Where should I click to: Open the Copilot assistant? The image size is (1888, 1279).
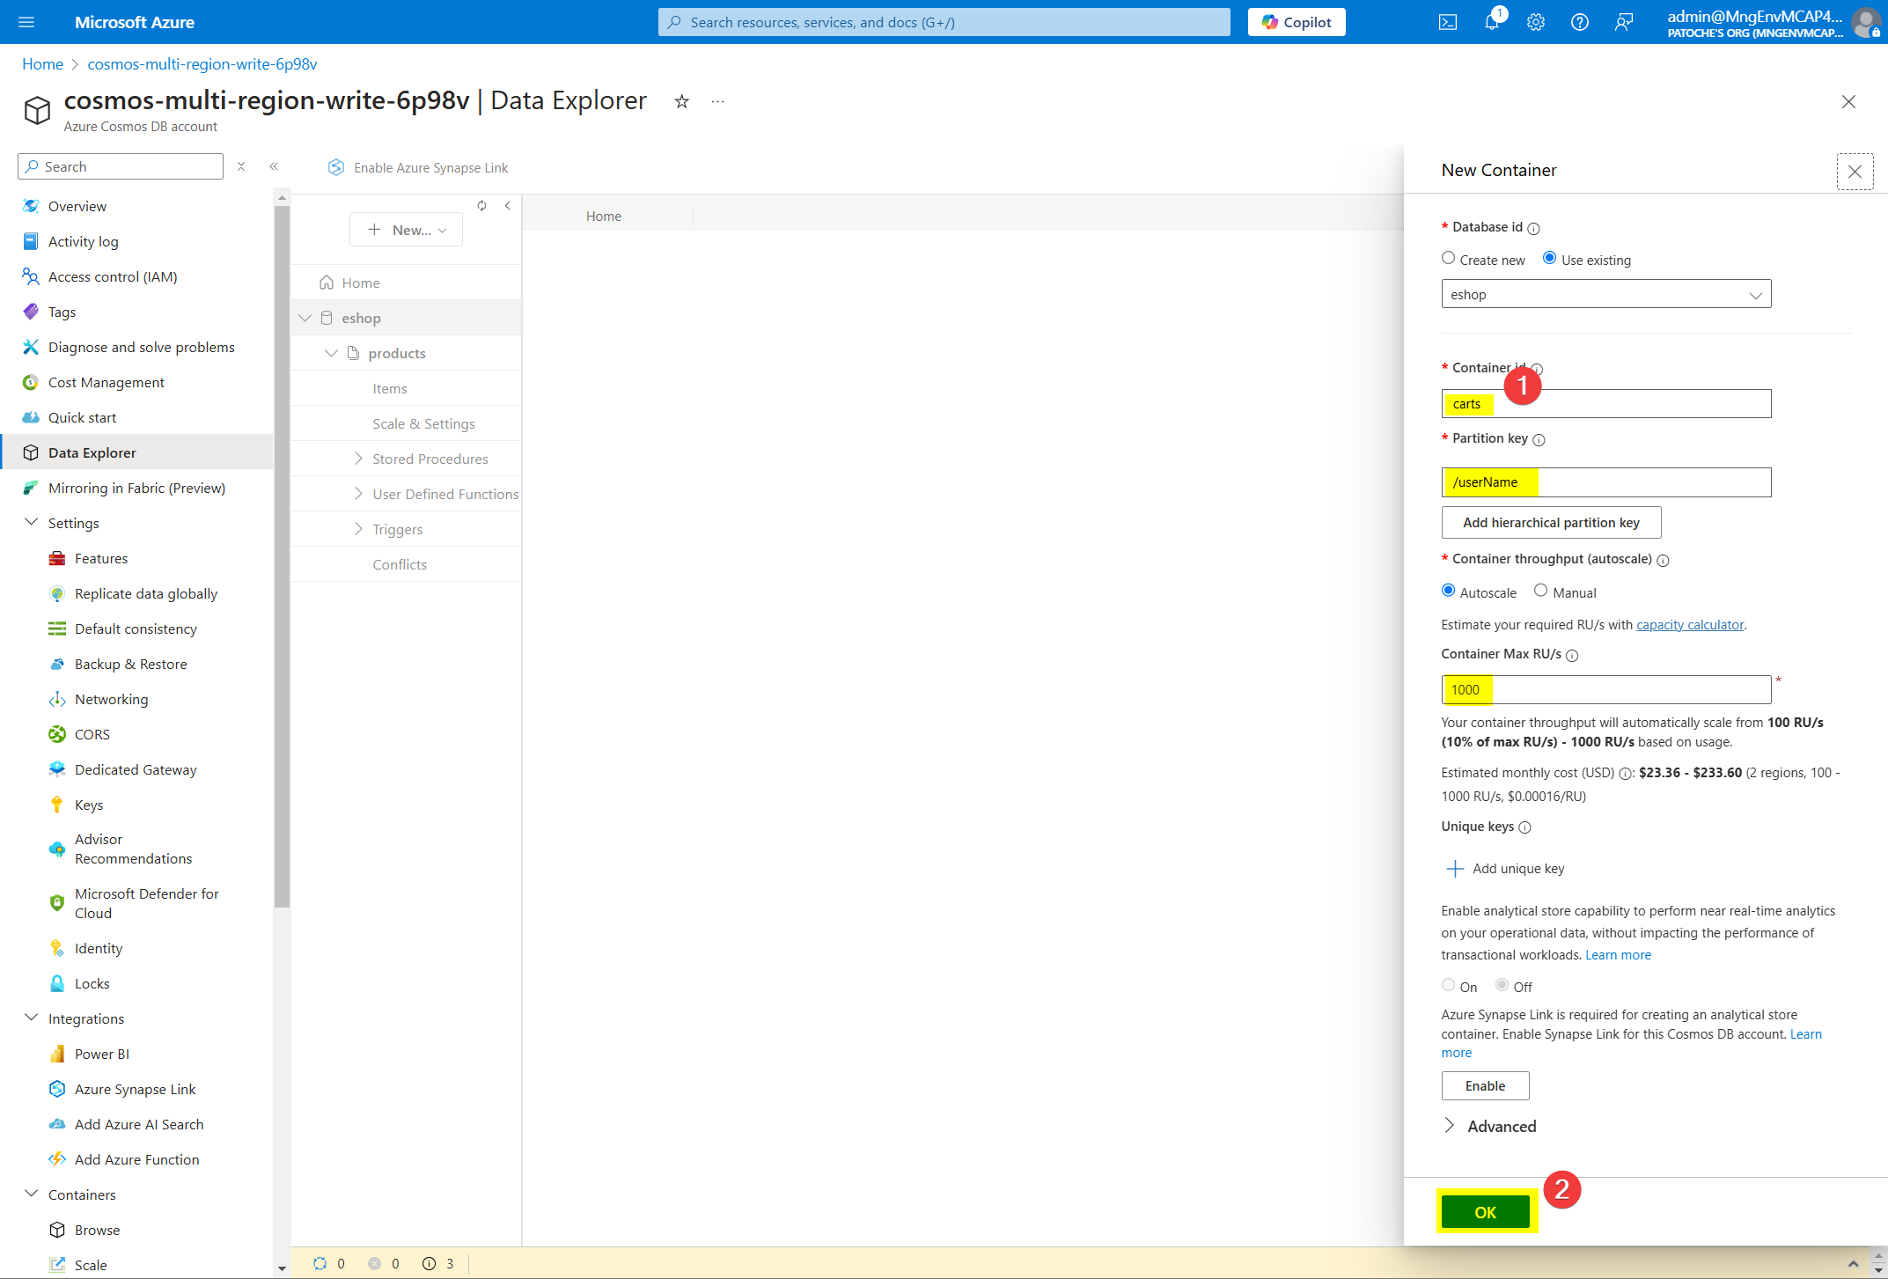1296,22
